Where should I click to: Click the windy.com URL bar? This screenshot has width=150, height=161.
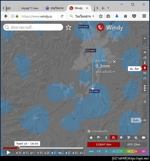tap(37, 16)
